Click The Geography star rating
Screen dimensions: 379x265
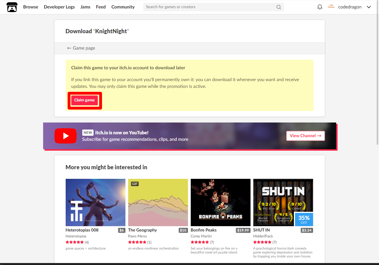click(x=137, y=242)
